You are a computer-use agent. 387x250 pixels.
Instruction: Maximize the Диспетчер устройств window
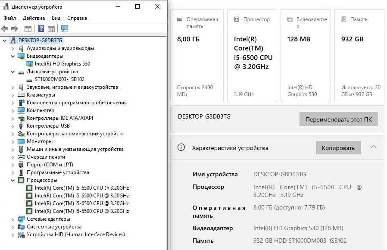[x=137, y=6]
